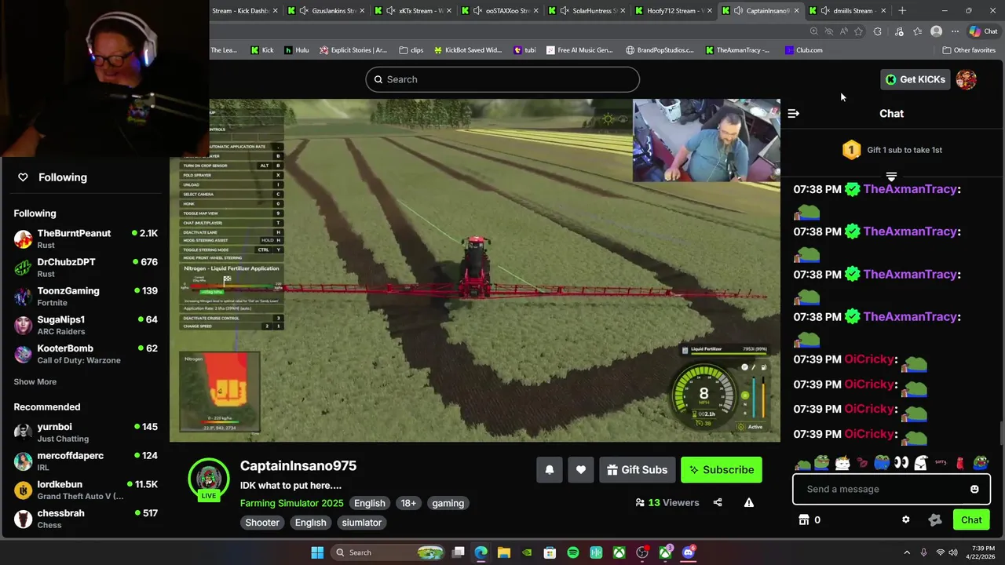This screenshot has height=565, width=1005.
Task: Click the stream video player
Action: (x=475, y=270)
